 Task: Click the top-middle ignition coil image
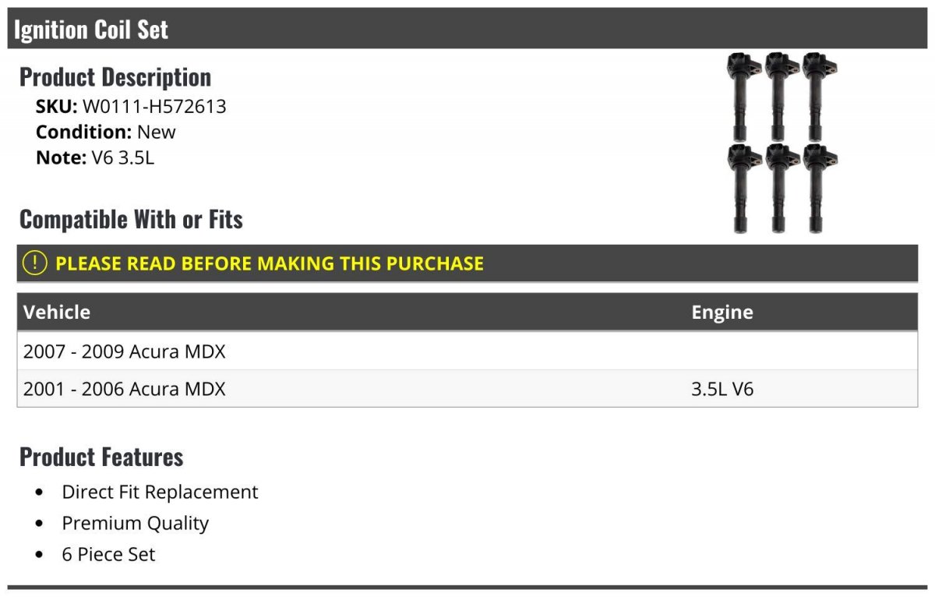point(778,95)
